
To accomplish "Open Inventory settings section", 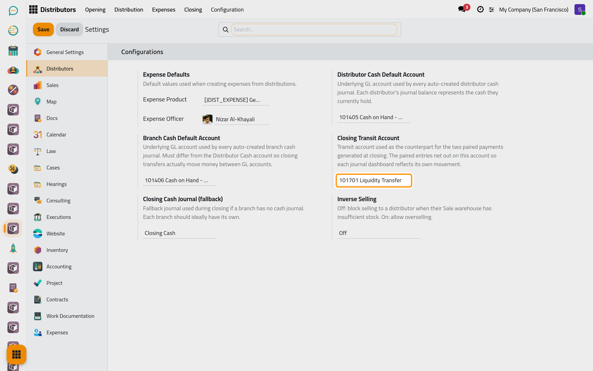I will [x=67, y=250].
